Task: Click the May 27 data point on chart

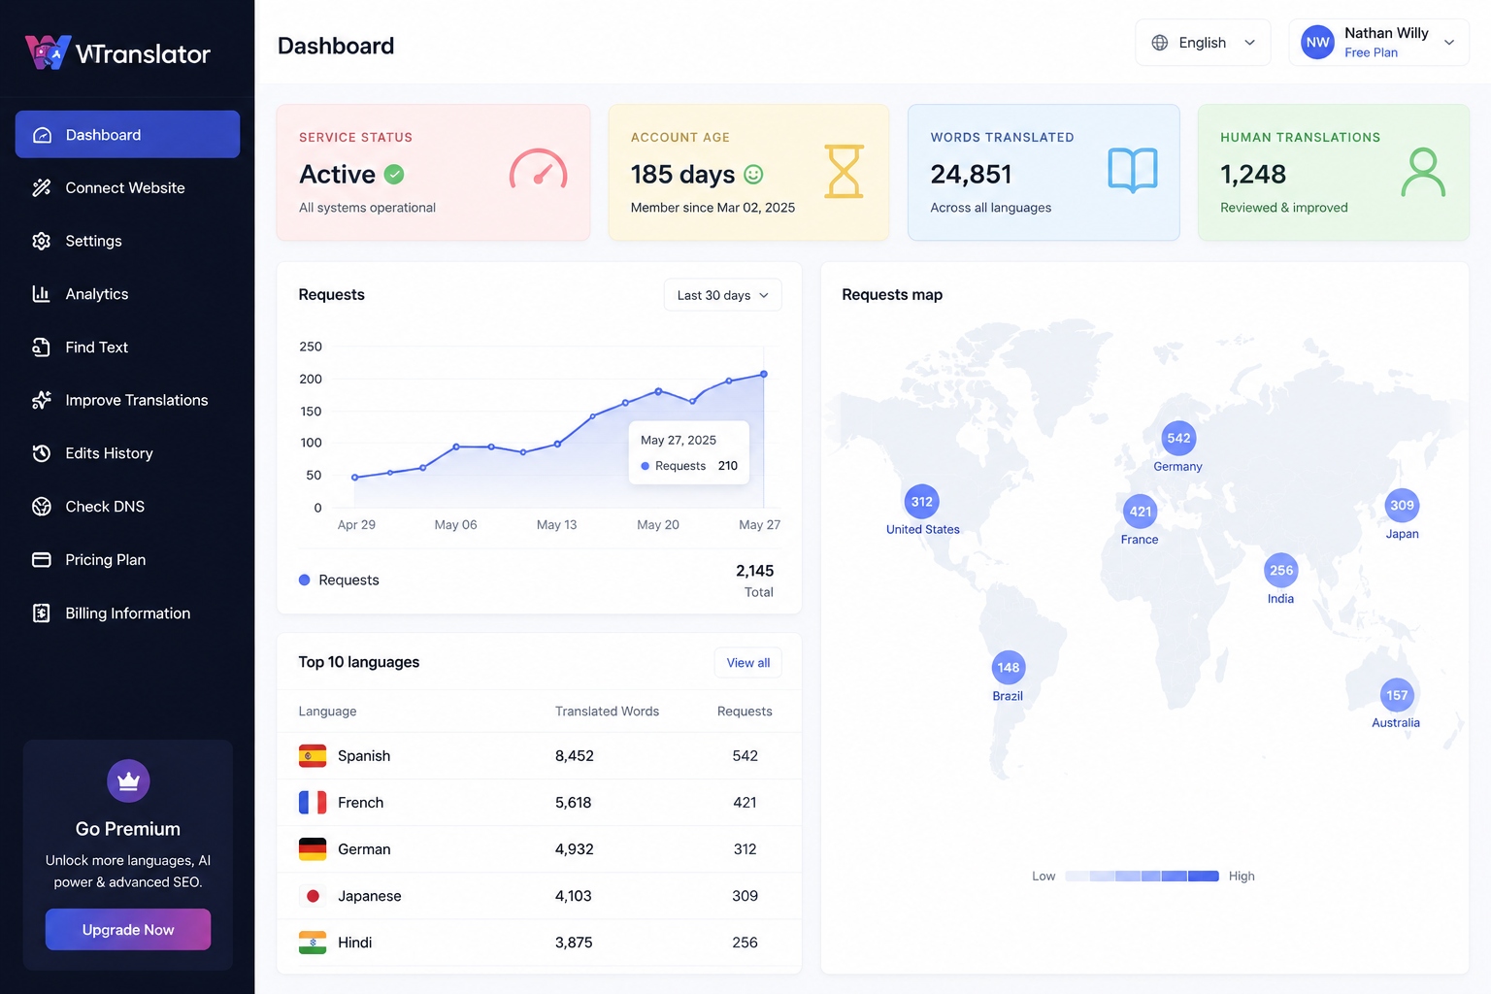Action: (x=764, y=374)
